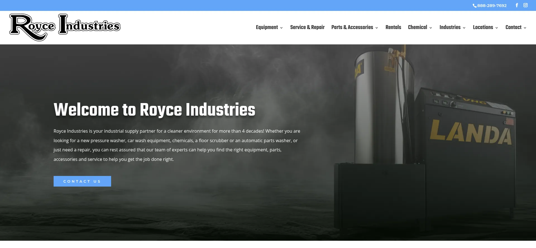
Task: Open the Chemical menu
Action: (x=418, y=27)
